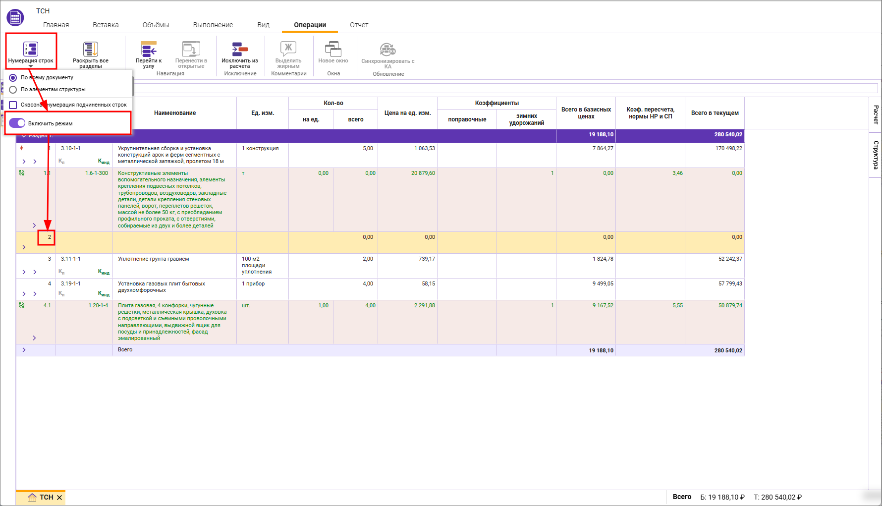Close the ТСН document tab

pos(59,498)
